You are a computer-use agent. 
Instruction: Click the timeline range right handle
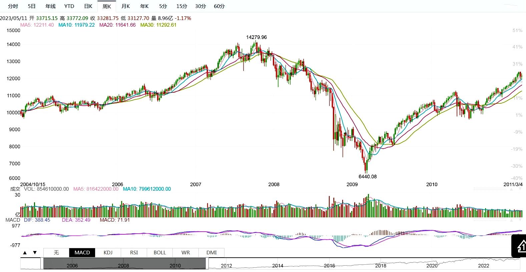(207, 263)
